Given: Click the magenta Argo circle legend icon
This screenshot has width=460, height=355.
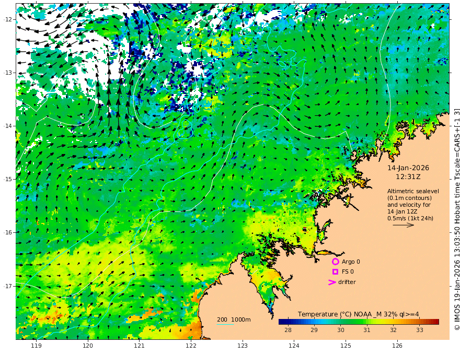Looking at the screenshot, I should [x=335, y=262].
